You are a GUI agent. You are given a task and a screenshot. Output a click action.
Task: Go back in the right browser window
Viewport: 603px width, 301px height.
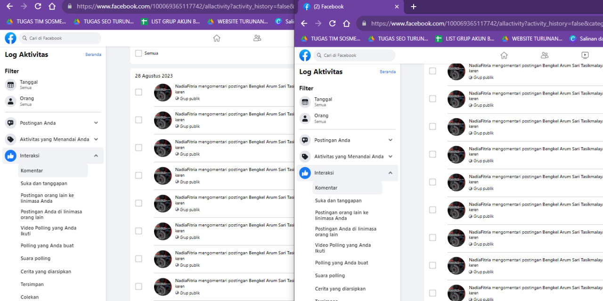pos(304,24)
